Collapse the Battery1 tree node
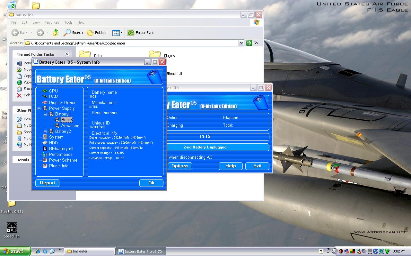411x256 pixels. point(45,114)
